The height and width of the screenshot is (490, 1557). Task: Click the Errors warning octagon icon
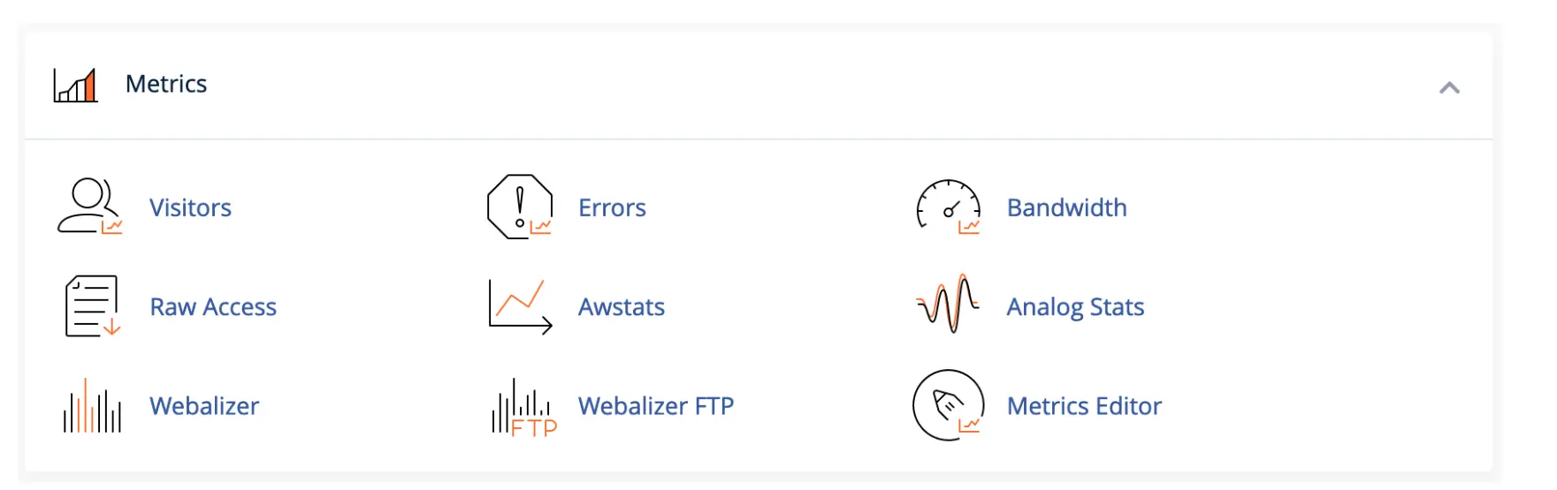[520, 207]
